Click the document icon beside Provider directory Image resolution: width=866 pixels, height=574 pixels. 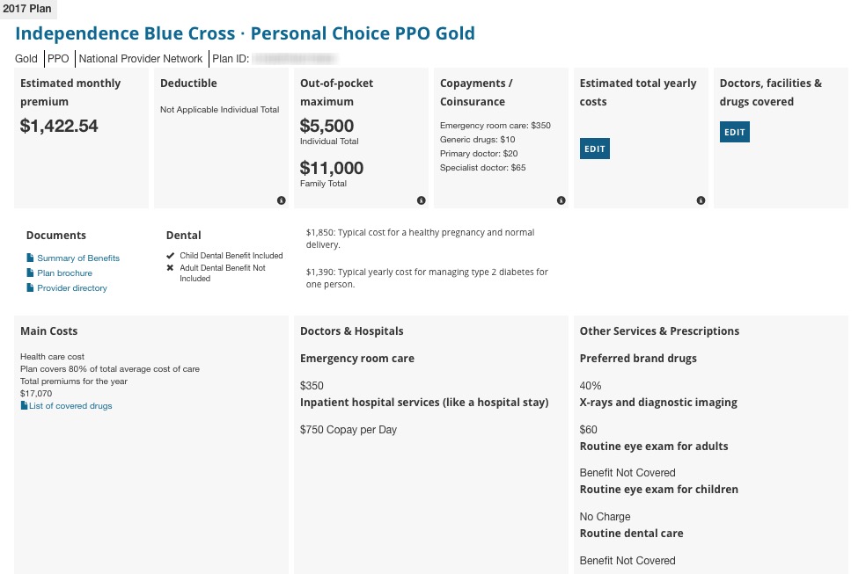pyautogui.click(x=30, y=288)
